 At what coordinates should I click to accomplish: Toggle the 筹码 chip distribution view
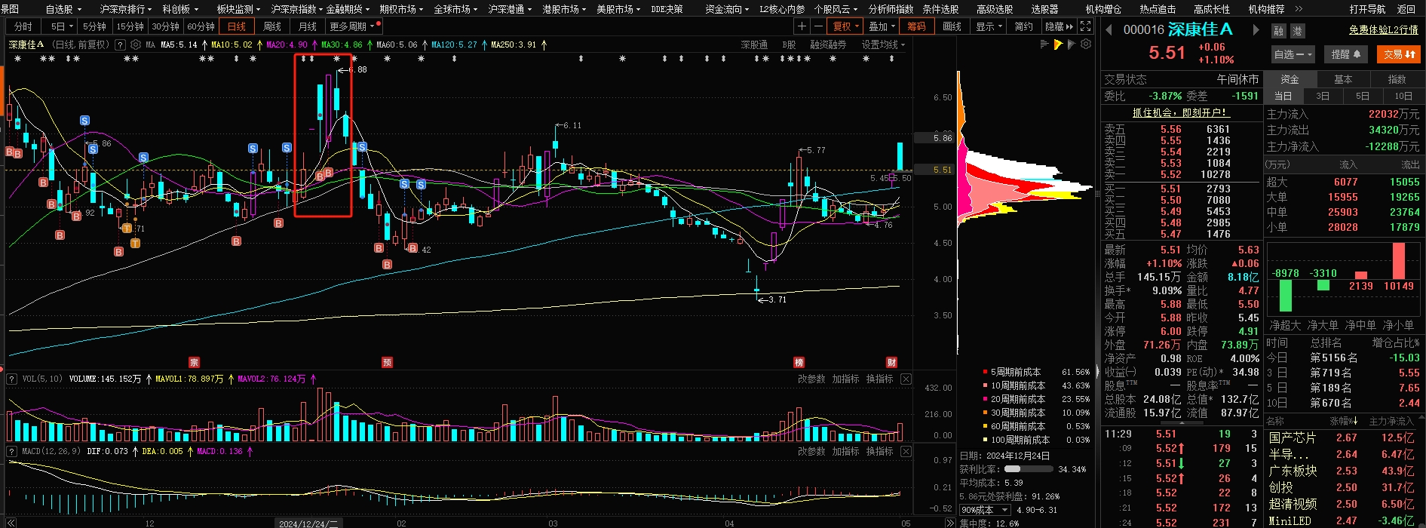click(916, 26)
